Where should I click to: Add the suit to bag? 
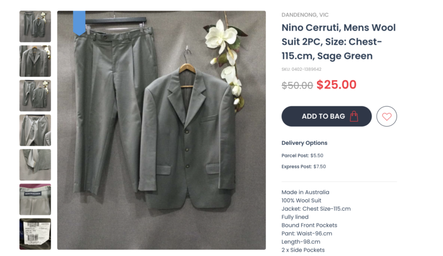(x=326, y=116)
